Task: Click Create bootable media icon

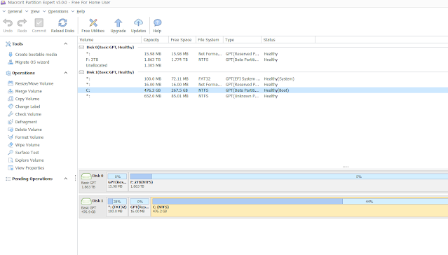Action: tap(11, 54)
